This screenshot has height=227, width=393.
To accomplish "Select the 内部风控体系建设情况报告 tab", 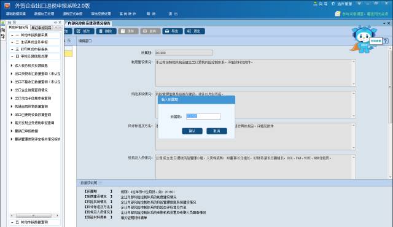I will (x=88, y=23).
